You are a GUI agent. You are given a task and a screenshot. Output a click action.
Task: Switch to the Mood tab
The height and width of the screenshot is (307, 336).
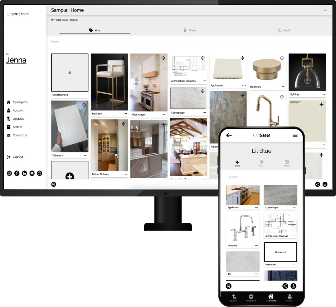tap(284, 30)
